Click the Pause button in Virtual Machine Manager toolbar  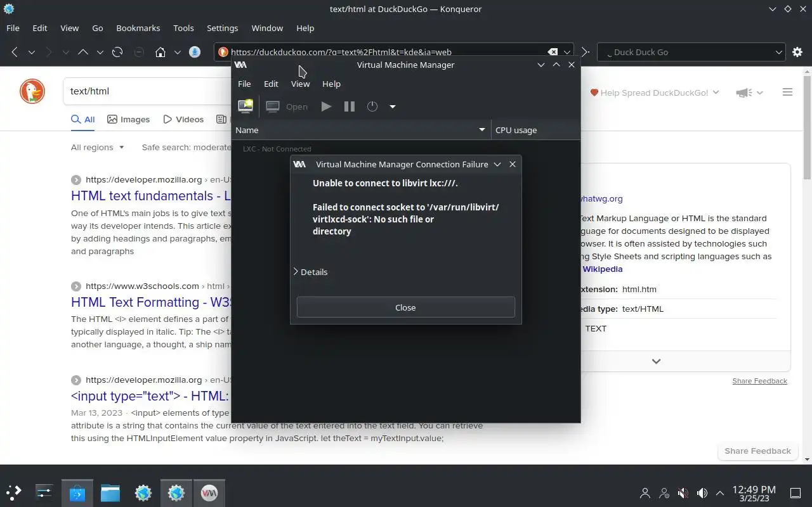(x=349, y=106)
